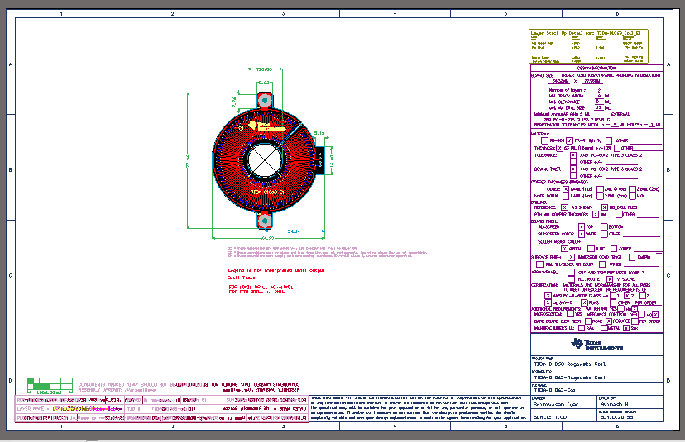Click the RoHS certification checkbox
Image resolution: width=685 pixels, height=442 pixels.
point(584,302)
